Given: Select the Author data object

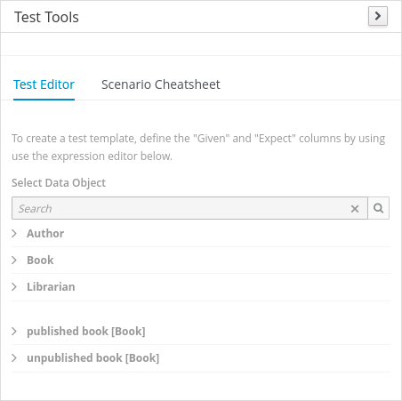Looking at the screenshot, I should [x=45, y=234].
